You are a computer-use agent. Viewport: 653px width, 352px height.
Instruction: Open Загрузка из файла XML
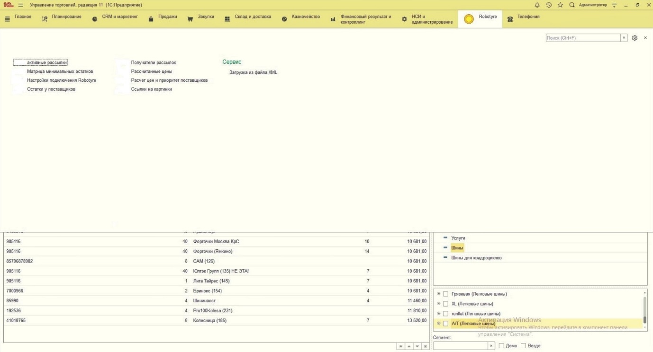[x=253, y=72]
